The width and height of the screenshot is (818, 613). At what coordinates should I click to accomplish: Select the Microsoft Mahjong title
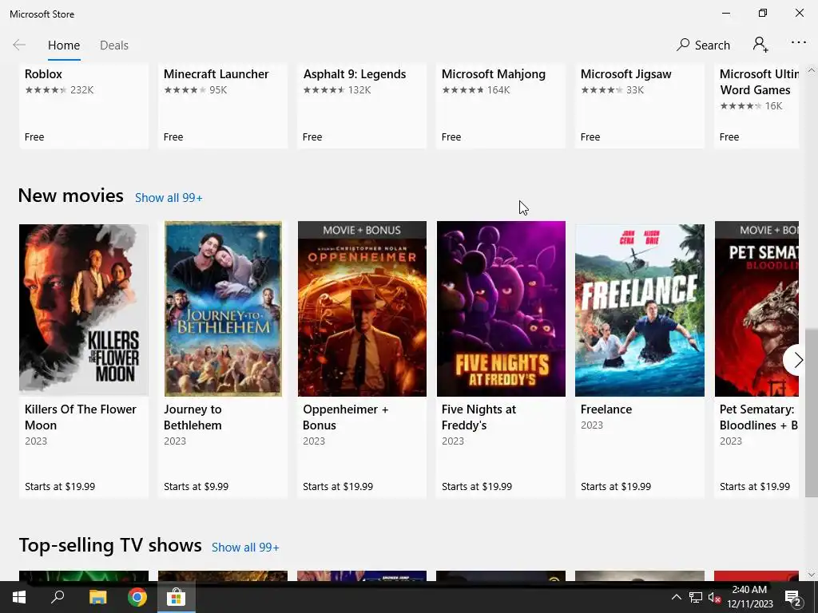494,74
